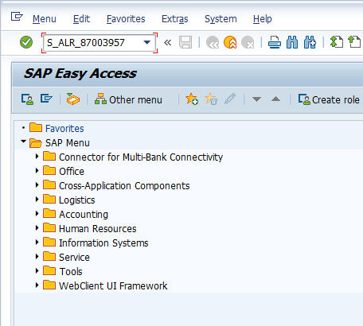Screen dimensions: 363x326
Task: Open the Help menu
Action: click(x=263, y=19)
